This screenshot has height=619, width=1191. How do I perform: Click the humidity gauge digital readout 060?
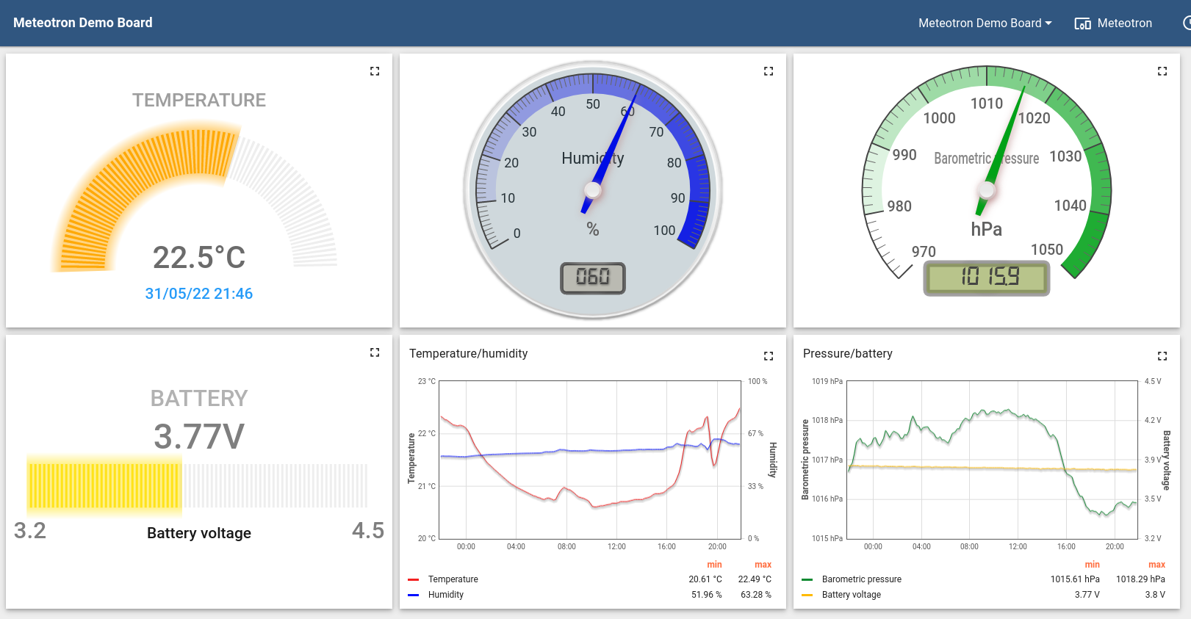click(593, 278)
